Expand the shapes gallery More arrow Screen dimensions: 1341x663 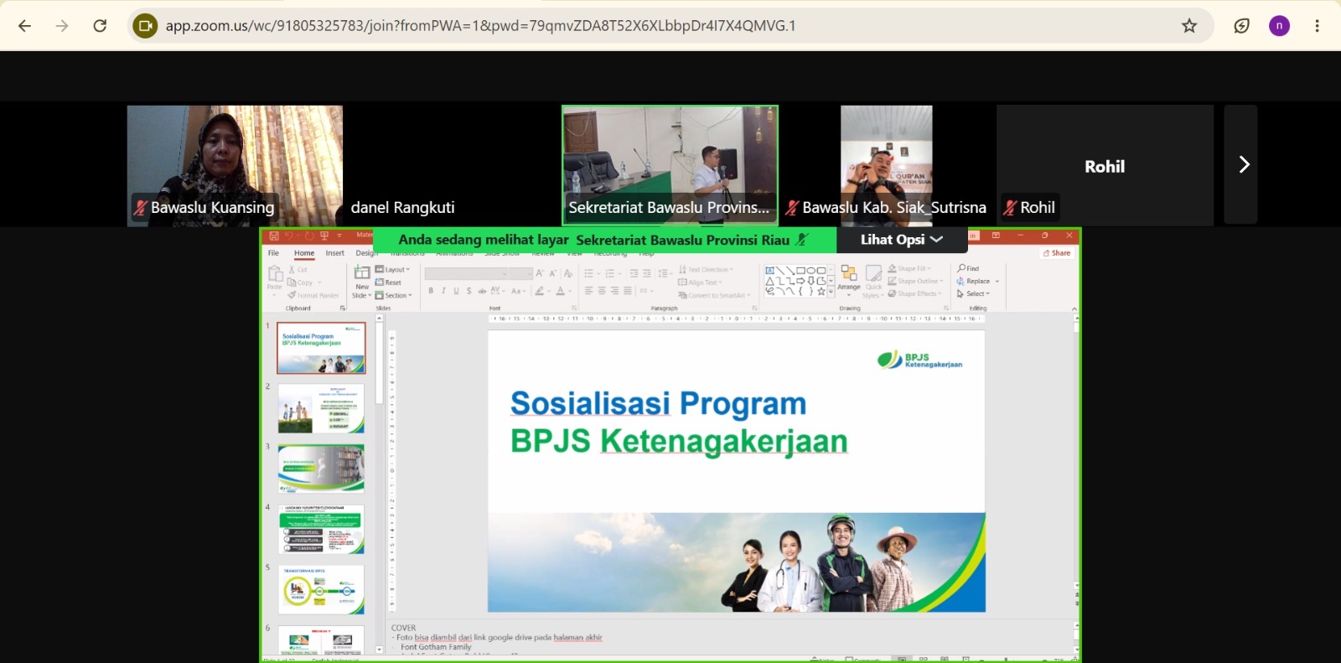pyautogui.click(x=831, y=293)
